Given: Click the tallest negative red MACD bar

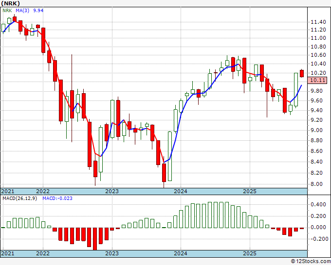Looking at the screenshot, I should [x=95, y=239].
